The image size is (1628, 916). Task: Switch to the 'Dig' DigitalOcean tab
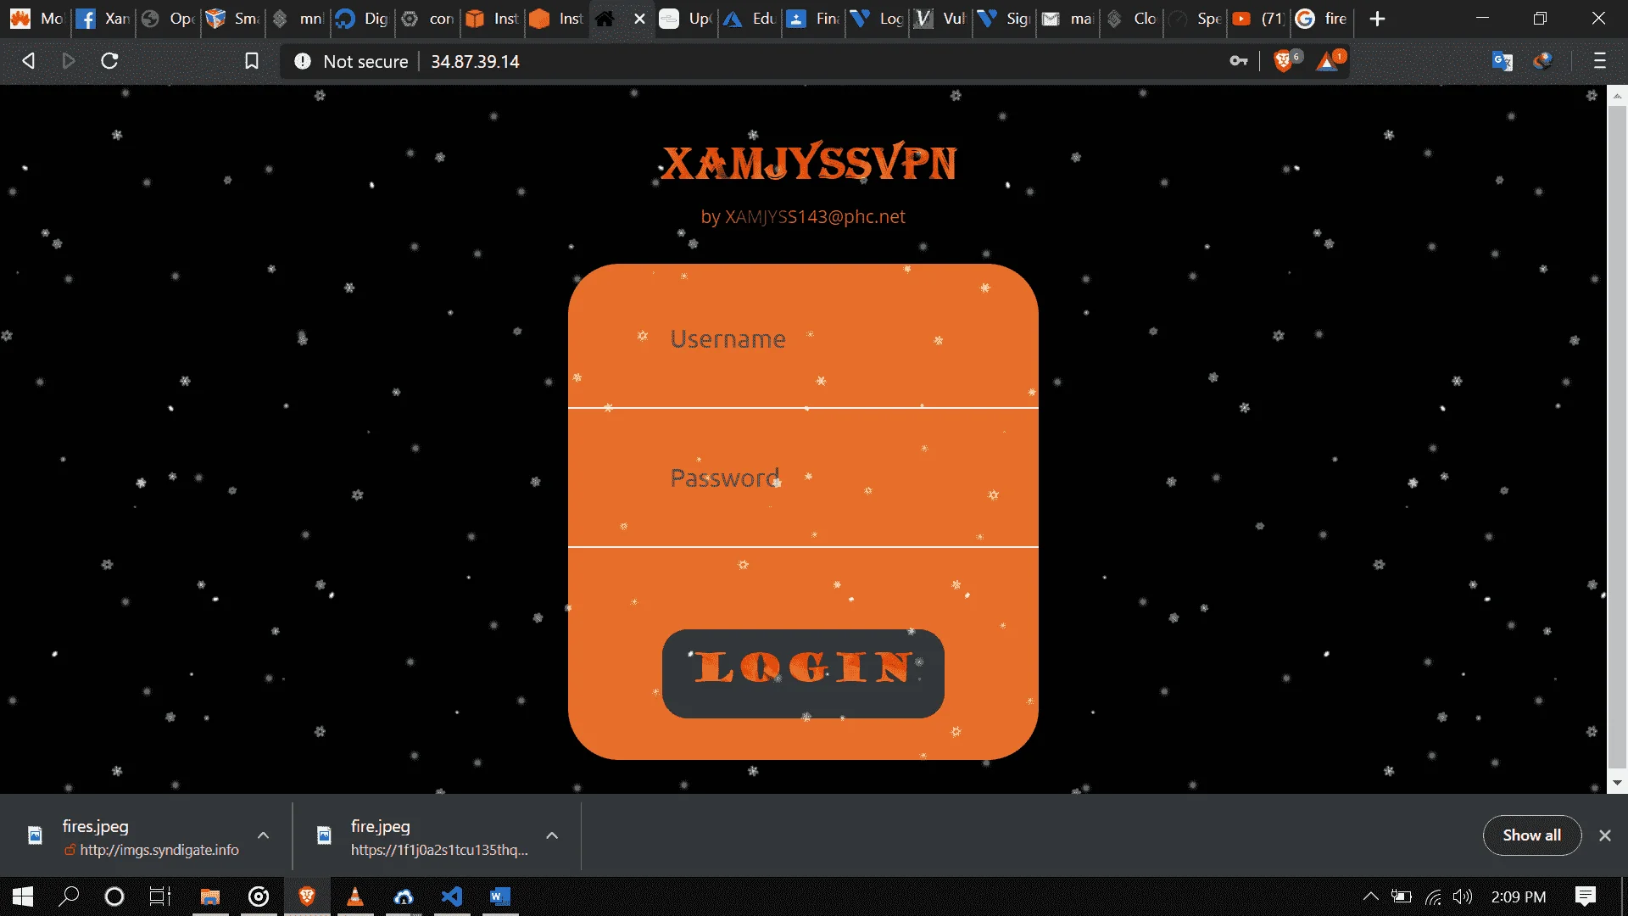pos(362,19)
